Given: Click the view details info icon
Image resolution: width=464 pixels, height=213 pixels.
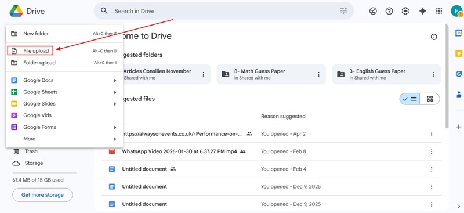Looking at the screenshot, I should pos(434,37).
